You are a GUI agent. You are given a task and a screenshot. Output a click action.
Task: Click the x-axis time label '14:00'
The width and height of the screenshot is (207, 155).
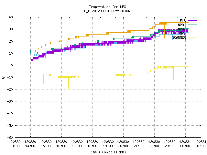[x=30, y=146]
